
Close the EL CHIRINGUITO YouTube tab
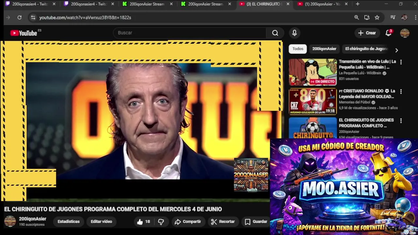click(288, 4)
